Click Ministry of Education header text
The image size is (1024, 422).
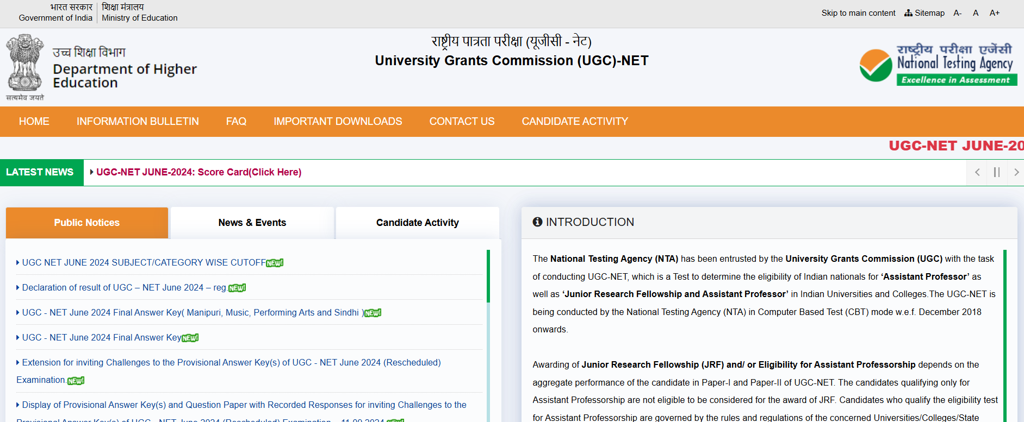pyautogui.click(x=140, y=18)
